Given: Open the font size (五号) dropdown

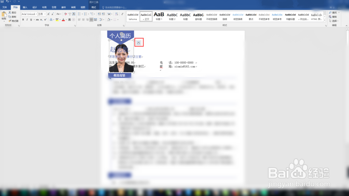Looking at the screenshot, I should click(45, 14).
